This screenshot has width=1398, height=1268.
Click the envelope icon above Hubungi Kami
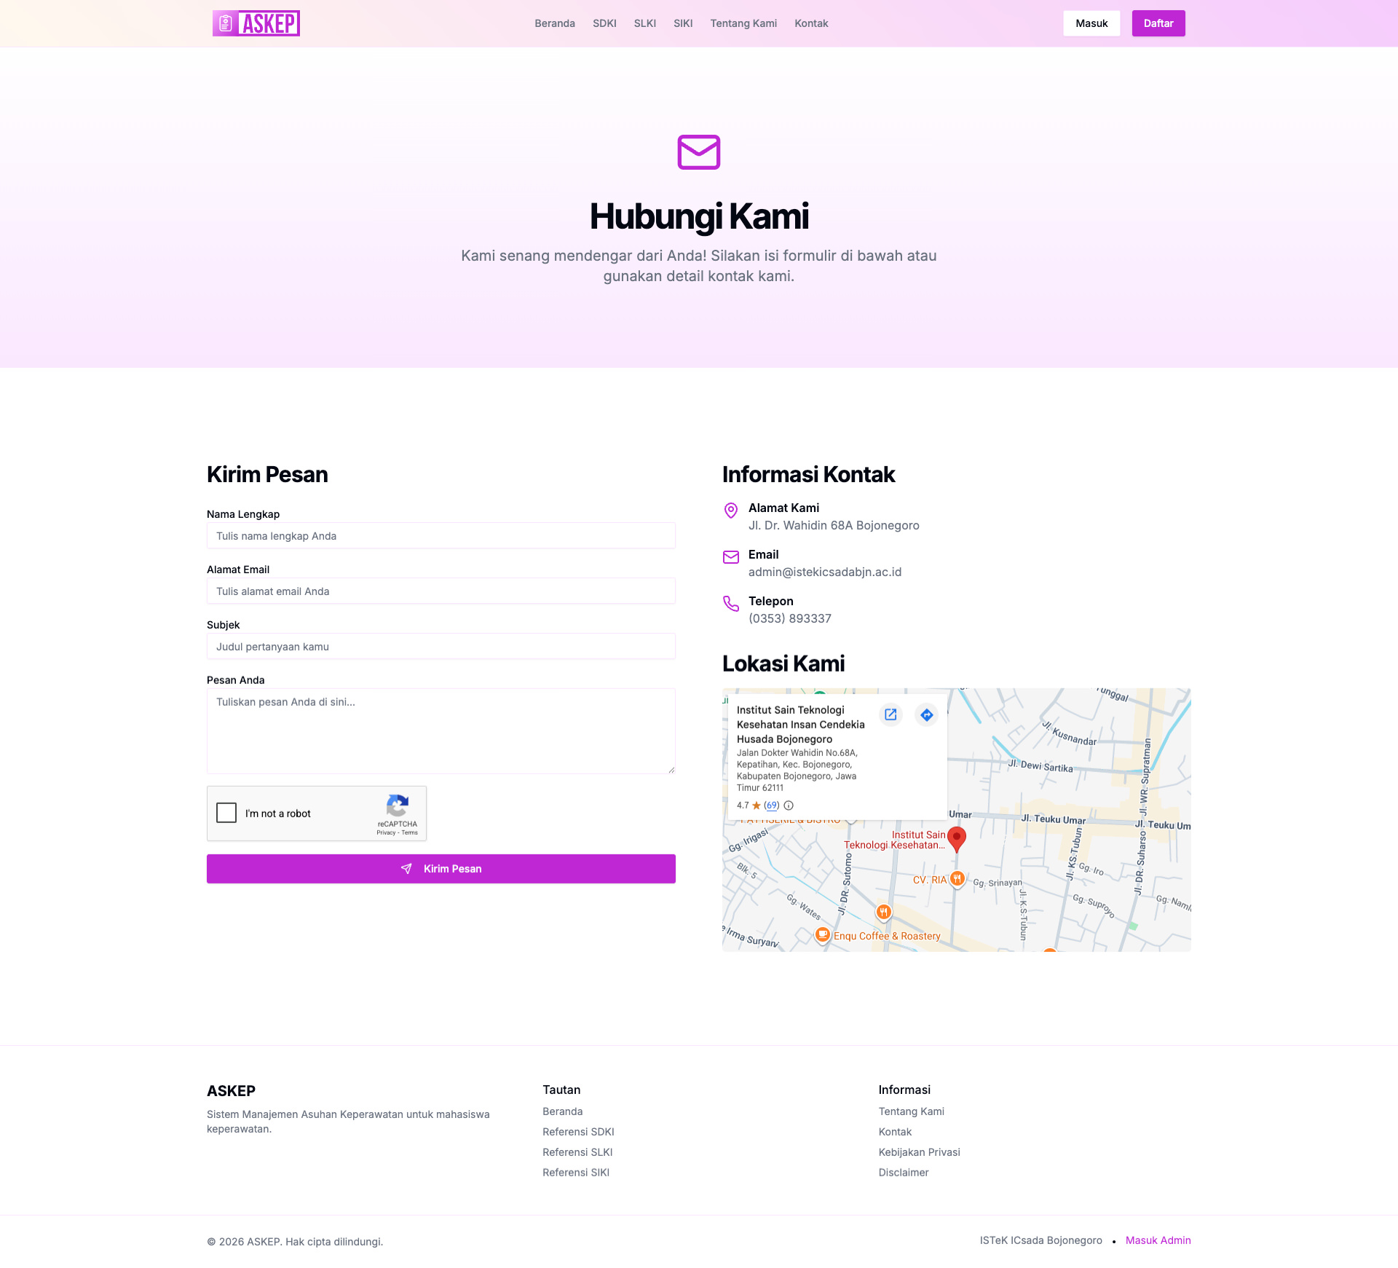coord(699,152)
